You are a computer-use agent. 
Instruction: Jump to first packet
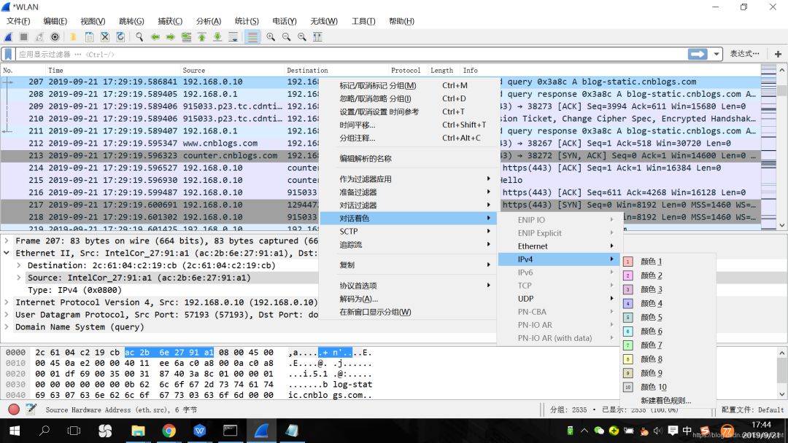[202, 36]
